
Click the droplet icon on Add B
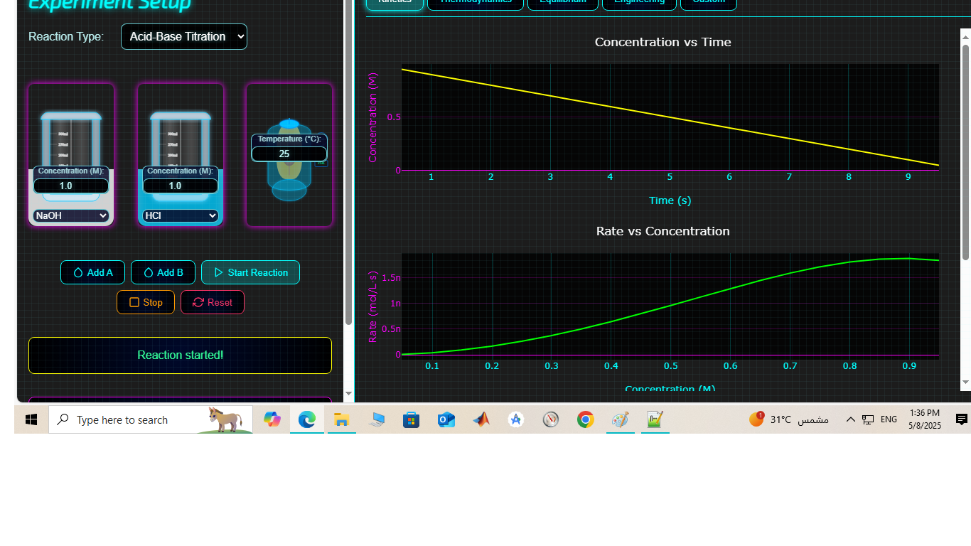click(149, 272)
